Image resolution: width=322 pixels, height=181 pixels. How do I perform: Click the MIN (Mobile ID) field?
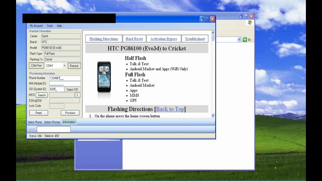point(65,84)
